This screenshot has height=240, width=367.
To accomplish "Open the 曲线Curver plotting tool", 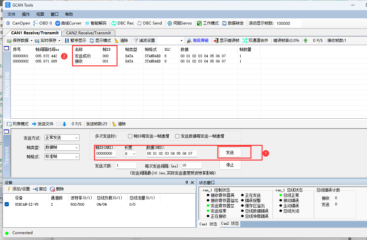I will [x=68, y=23].
